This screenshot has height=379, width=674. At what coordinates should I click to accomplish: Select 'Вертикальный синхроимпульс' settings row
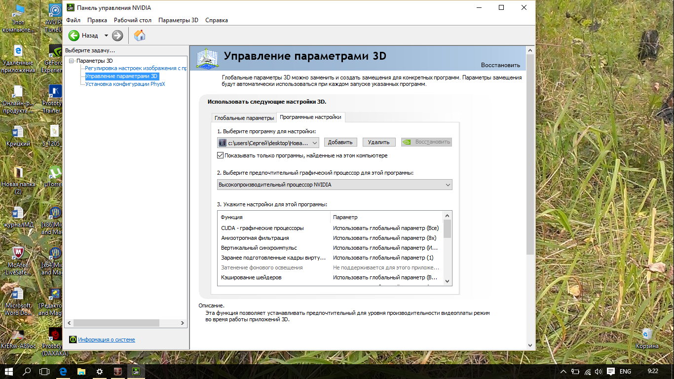pos(330,248)
